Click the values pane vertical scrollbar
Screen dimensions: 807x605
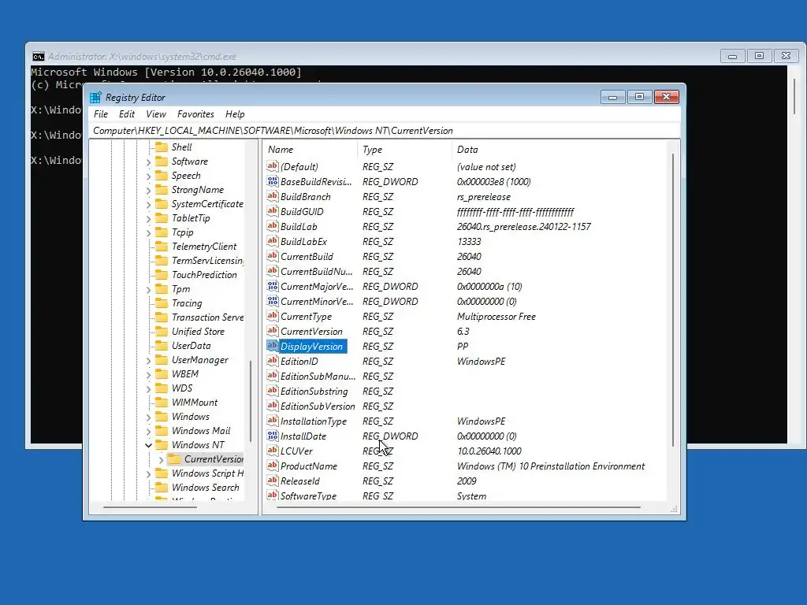673,300
